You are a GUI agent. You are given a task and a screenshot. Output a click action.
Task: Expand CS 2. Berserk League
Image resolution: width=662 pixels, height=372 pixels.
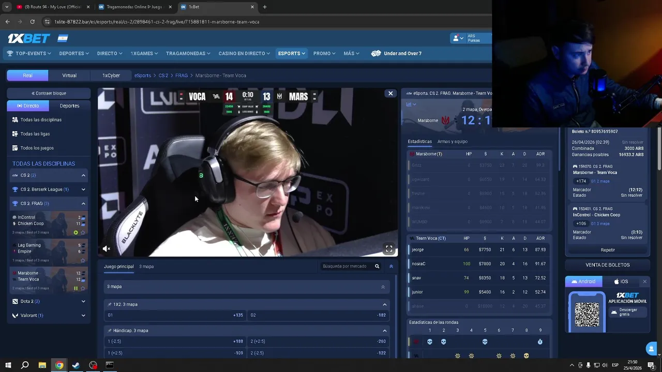coord(83,190)
